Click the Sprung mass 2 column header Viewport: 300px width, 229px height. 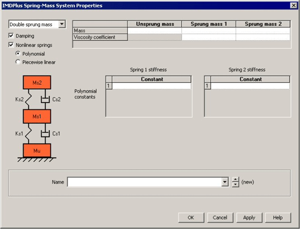point(263,24)
